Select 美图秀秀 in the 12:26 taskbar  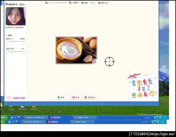click(x=61, y=117)
